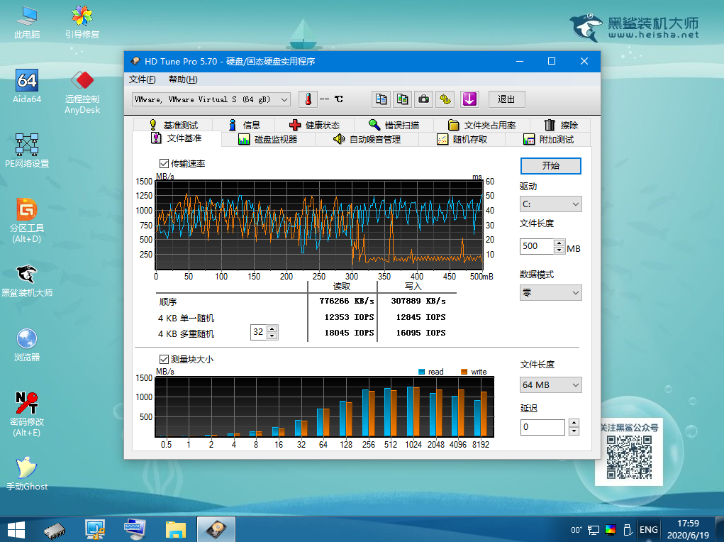Open the 文件(F) menu
This screenshot has height=542, width=724.
tap(143, 79)
